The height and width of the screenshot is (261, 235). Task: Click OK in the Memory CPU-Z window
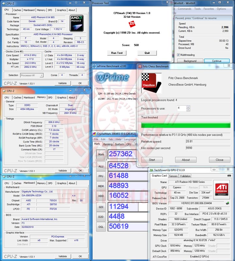[x=80, y=171]
